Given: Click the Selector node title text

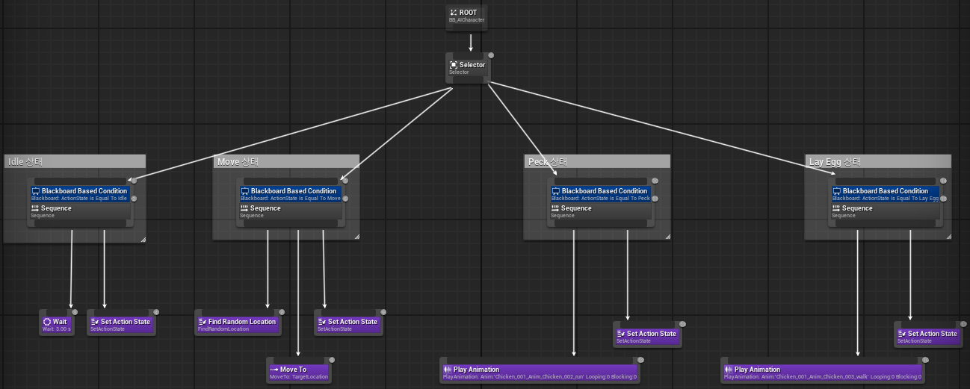Looking at the screenshot, I should tap(472, 65).
